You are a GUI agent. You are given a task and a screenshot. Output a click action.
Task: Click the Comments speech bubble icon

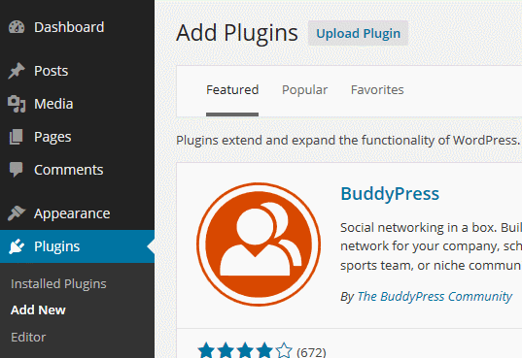[16, 170]
